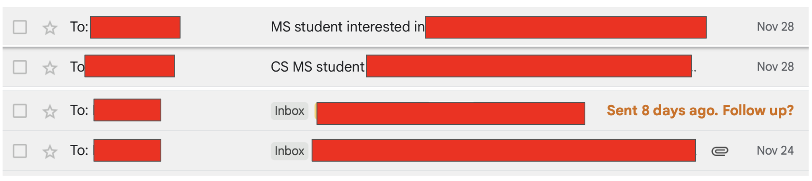
Task: Select the "MS student interested in" email checkbox
Action: pos(20,27)
